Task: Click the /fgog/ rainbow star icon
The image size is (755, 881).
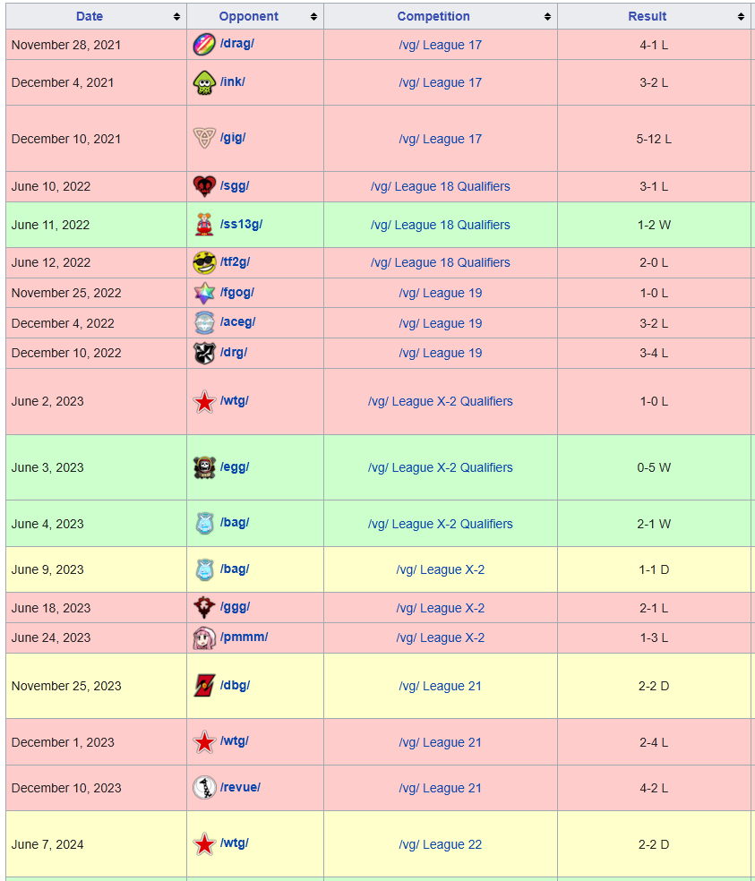Action: [x=204, y=293]
